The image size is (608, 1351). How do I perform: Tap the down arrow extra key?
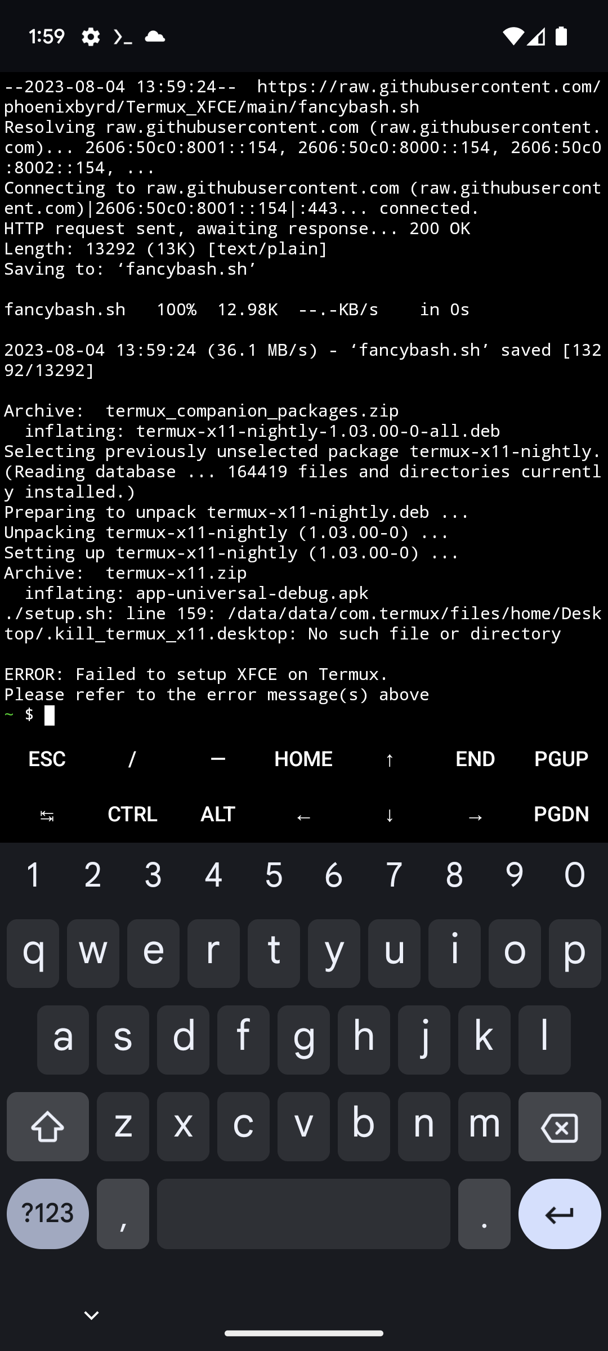(390, 815)
